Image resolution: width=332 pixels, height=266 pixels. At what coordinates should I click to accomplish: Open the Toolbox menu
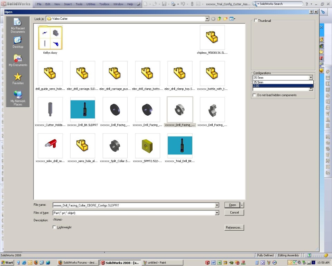(x=104, y=4)
